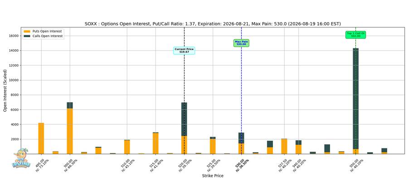The height and width of the screenshot is (181, 408).
Task: Click the orange puts bar segment at strike 500
Action: tap(70, 131)
